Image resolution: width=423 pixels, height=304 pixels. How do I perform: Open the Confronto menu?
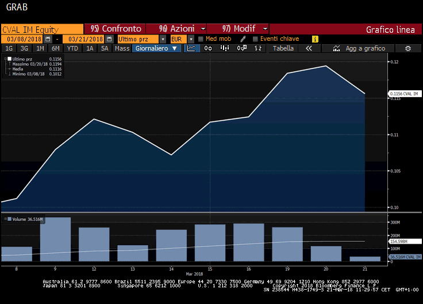point(115,29)
